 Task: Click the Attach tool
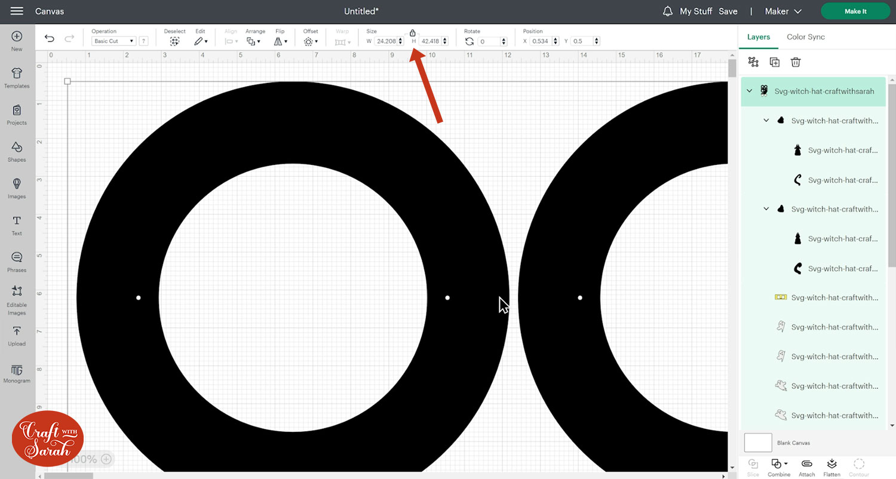[806, 468]
